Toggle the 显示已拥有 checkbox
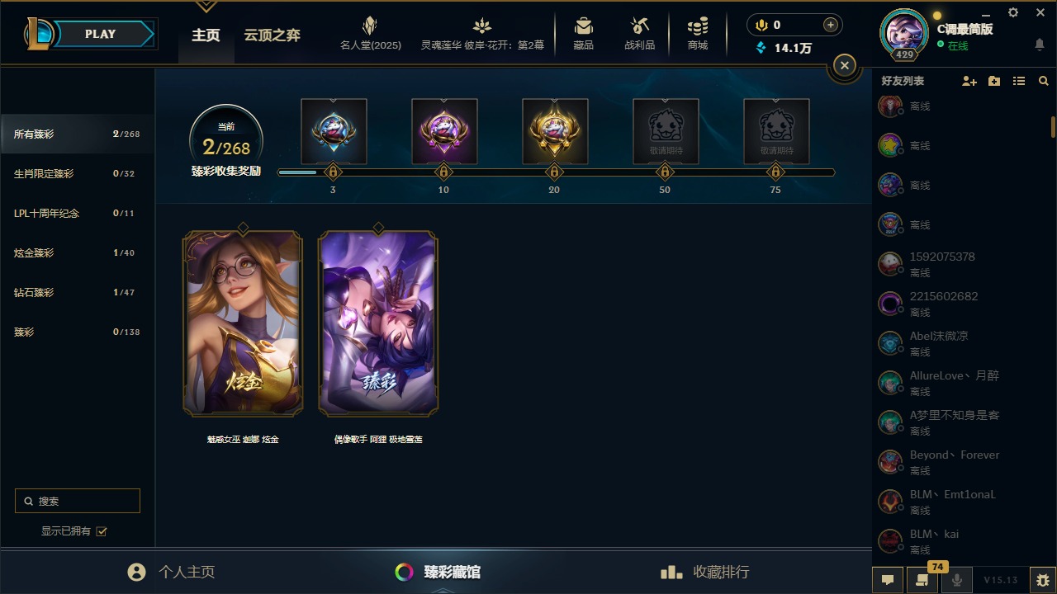 coord(102,531)
